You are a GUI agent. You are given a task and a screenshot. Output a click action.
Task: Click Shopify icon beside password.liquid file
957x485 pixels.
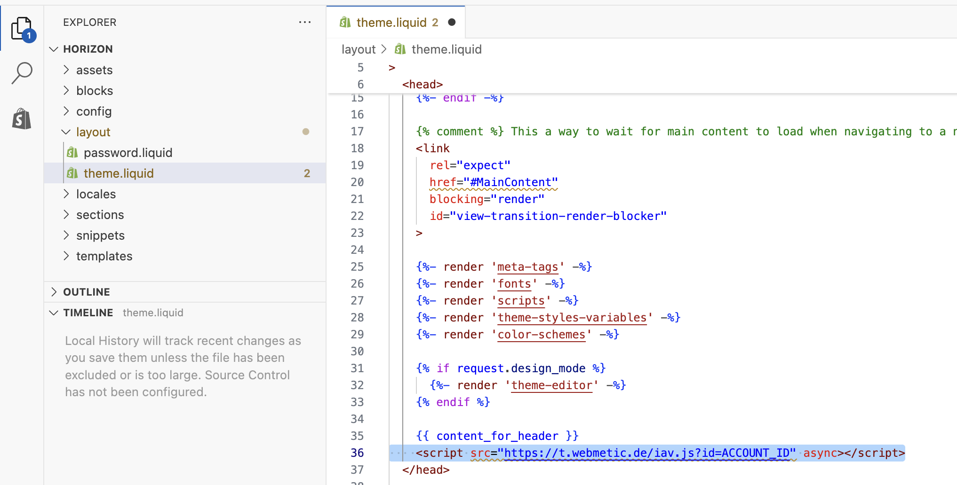click(x=72, y=152)
